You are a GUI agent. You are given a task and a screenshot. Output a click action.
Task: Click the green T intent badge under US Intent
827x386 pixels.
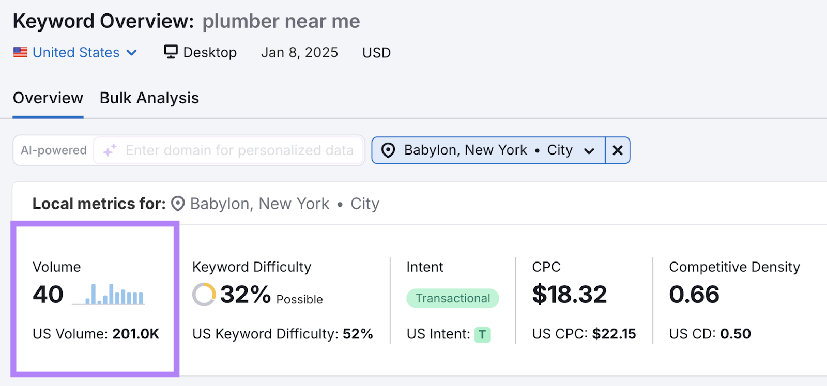(x=482, y=334)
